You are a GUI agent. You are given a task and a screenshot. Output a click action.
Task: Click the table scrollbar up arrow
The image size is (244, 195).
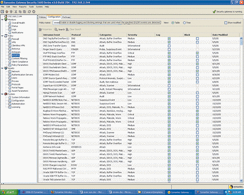[242, 39]
